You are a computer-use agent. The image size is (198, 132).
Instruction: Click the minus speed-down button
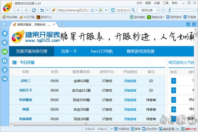(163, 10)
